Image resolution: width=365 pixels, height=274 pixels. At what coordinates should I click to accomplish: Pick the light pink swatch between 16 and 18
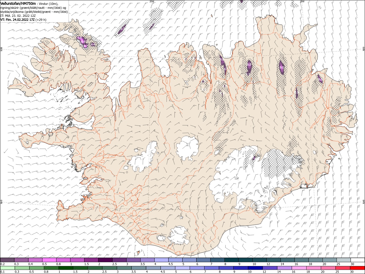coord(299,268)
